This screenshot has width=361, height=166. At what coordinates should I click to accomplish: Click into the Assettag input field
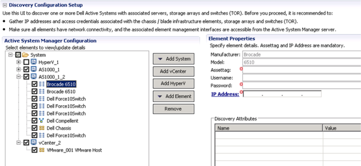(x=301, y=70)
